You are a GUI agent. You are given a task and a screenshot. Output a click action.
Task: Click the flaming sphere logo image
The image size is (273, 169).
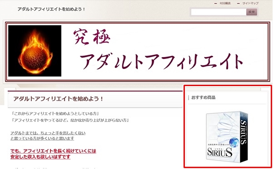[35, 51]
